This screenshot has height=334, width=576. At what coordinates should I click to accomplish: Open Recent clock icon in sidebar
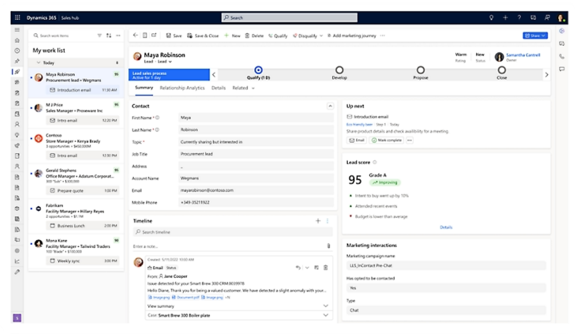(17, 51)
